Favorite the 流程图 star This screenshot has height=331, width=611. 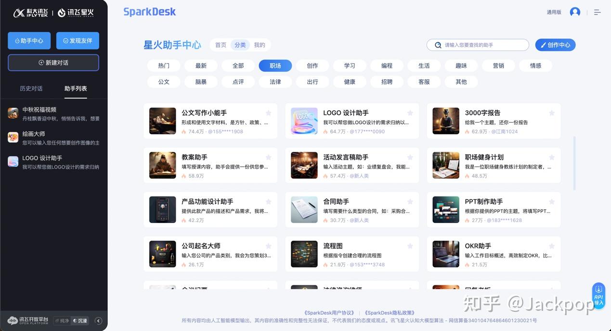point(410,246)
